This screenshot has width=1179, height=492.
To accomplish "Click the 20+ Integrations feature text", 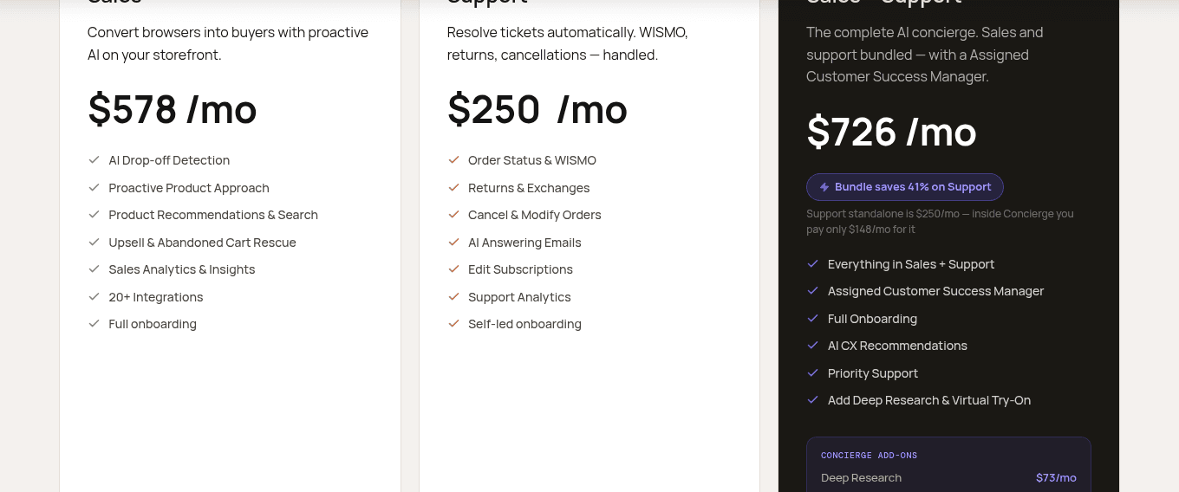I will point(156,297).
